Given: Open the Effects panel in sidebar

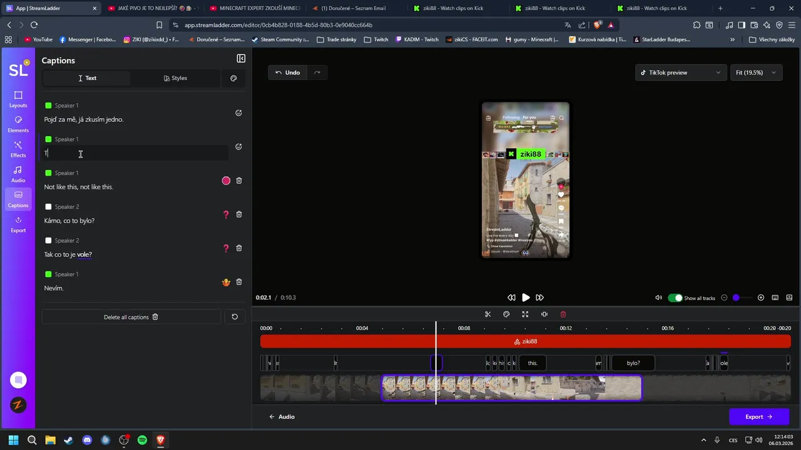Looking at the screenshot, I should [18, 149].
